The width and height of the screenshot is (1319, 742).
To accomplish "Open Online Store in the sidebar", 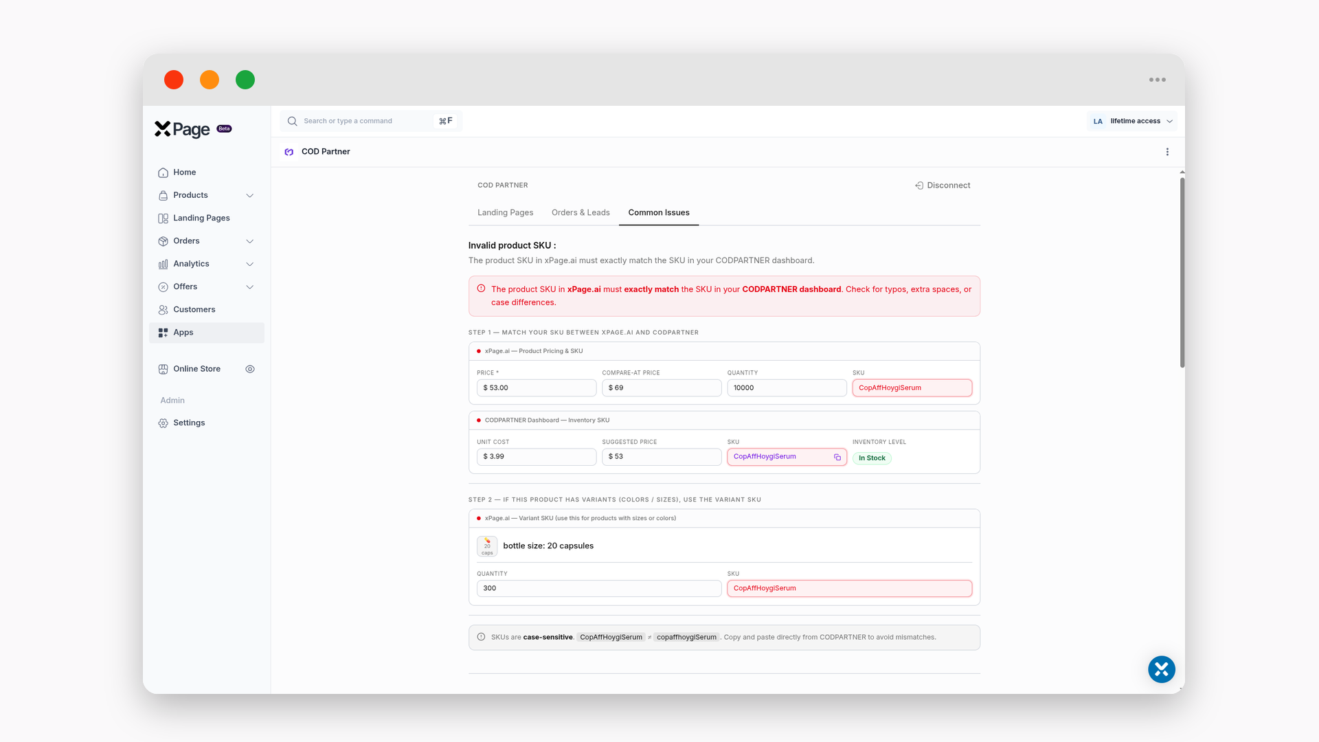I will tap(196, 369).
